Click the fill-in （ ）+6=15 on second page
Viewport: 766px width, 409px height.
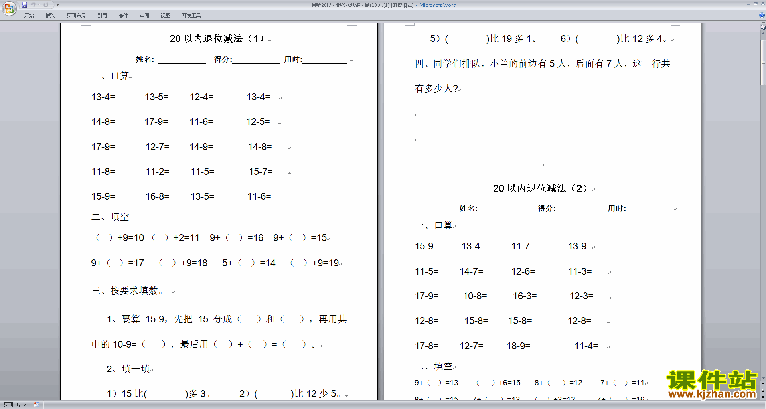[x=498, y=383]
